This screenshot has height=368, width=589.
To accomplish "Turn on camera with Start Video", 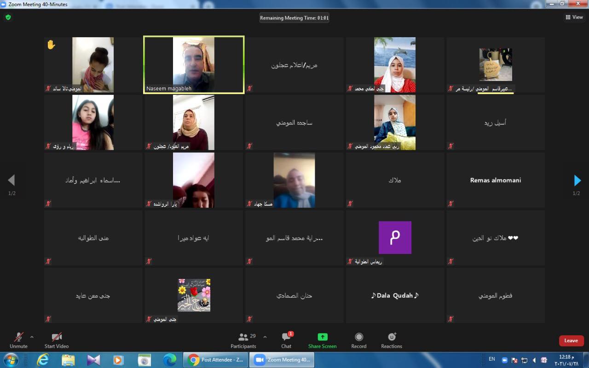I will (57, 340).
